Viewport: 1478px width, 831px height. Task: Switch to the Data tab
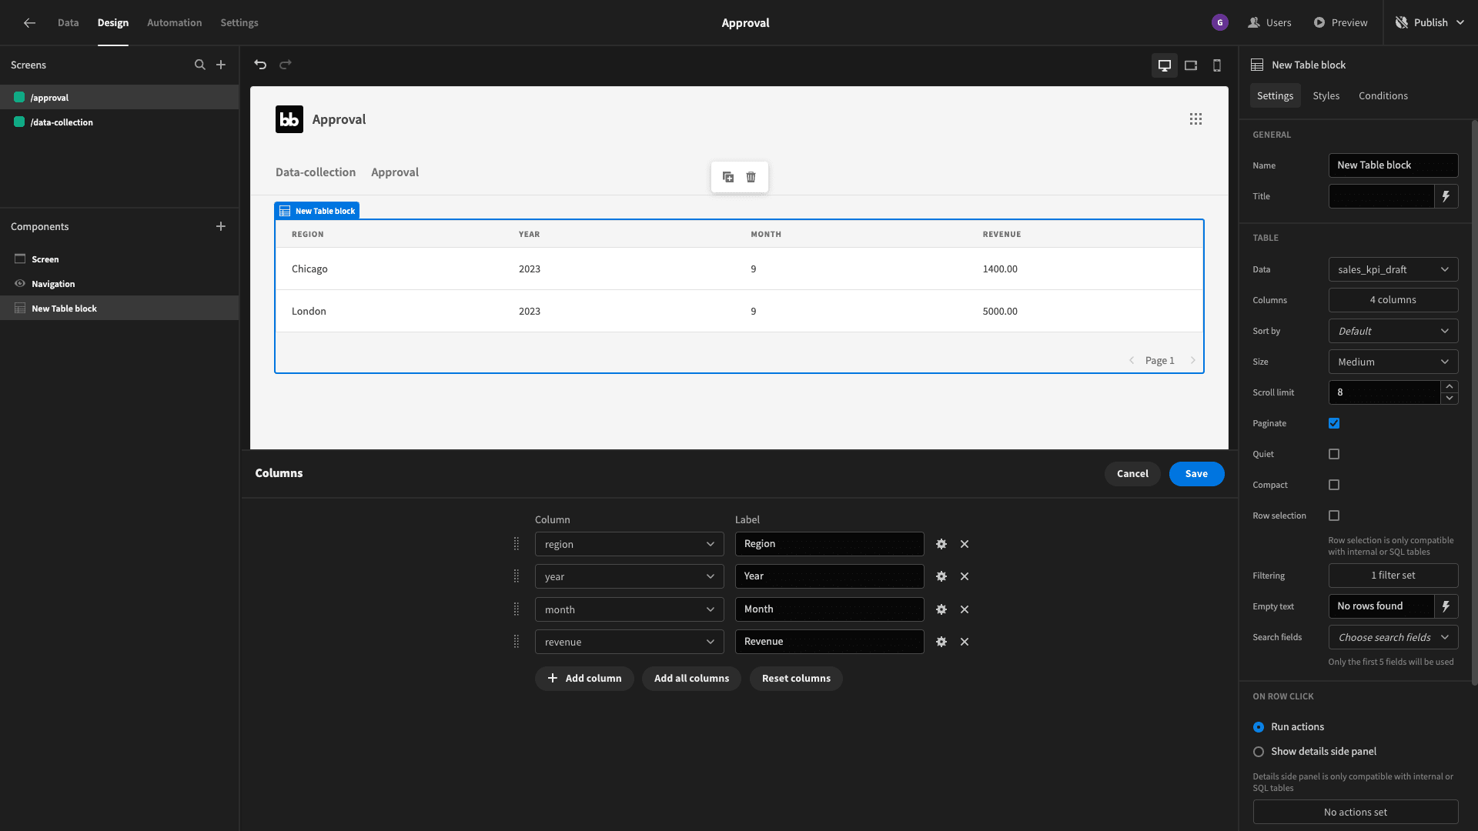[x=68, y=23]
